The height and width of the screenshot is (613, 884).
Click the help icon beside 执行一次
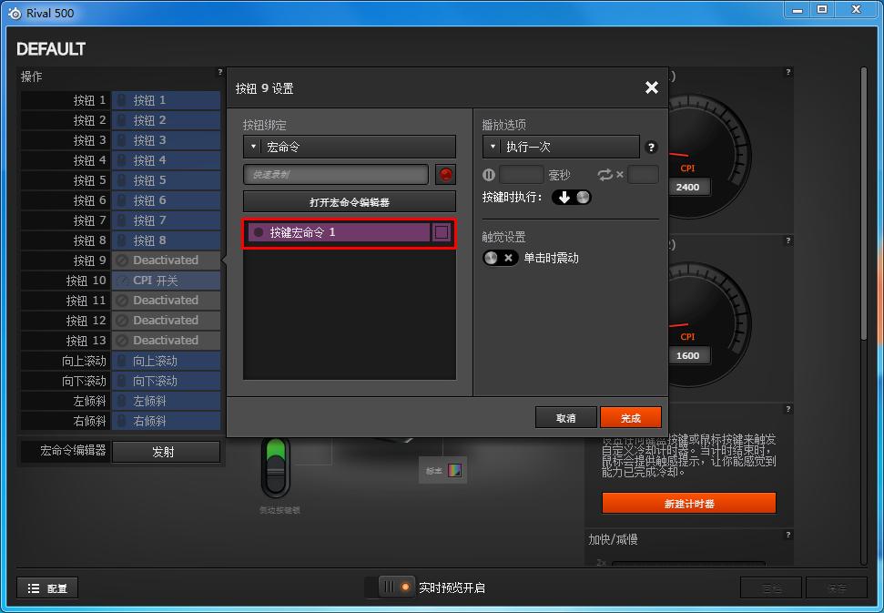pyautogui.click(x=651, y=147)
